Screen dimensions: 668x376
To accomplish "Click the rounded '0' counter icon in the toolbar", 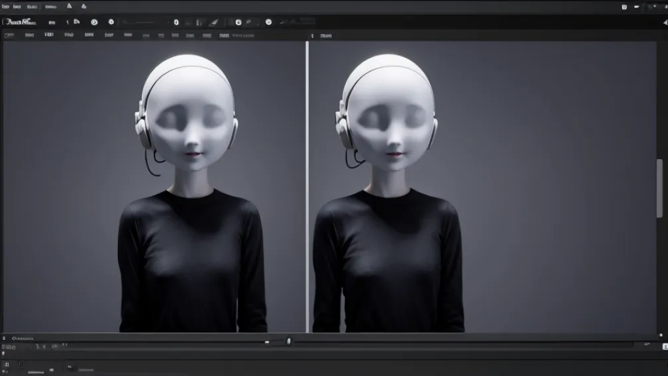I will coord(176,22).
